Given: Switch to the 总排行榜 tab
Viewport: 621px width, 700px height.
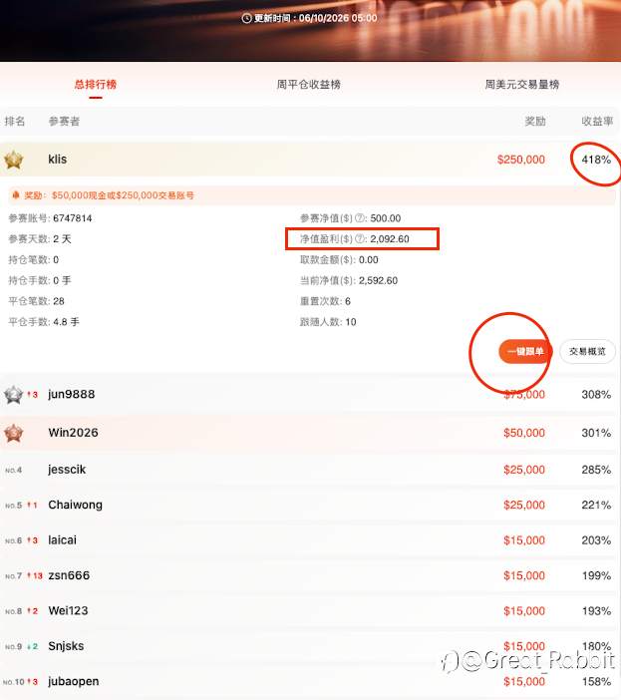Looking at the screenshot, I should click(x=96, y=85).
